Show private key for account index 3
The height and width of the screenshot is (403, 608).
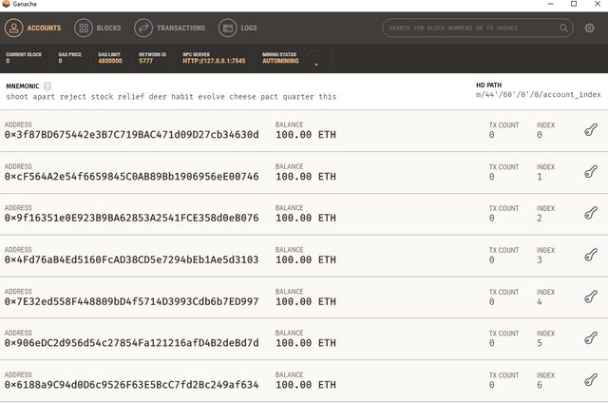tap(591, 255)
